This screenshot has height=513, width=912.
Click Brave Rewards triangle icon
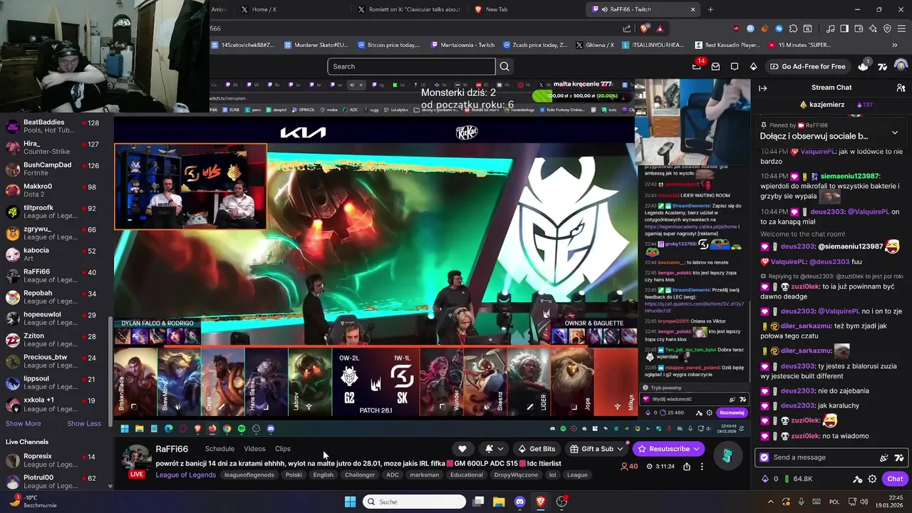coord(660,28)
